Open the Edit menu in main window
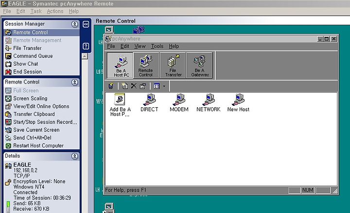 point(21,11)
